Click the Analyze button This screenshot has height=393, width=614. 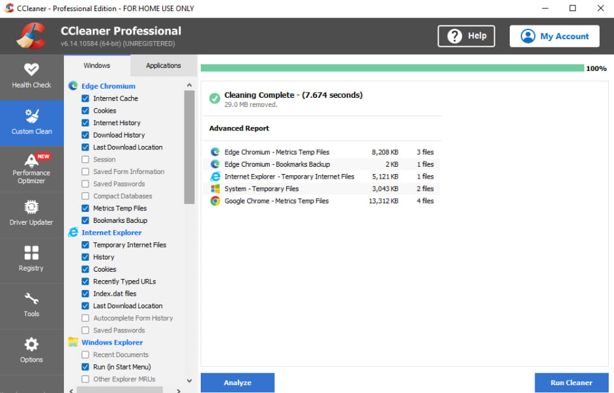237,383
